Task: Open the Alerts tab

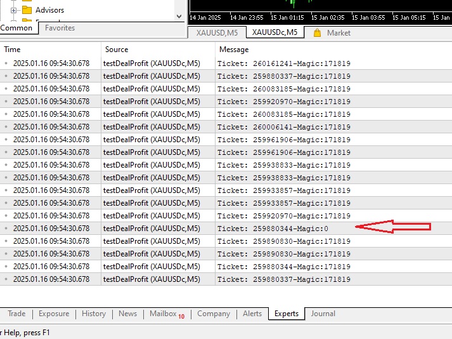Action: pyautogui.click(x=252, y=314)
